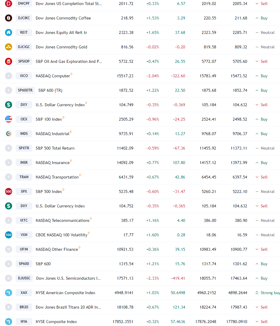
Task: Click the BR20 row's grey placeholder icon
Action: pyautogui.click(x=9, y=307)
